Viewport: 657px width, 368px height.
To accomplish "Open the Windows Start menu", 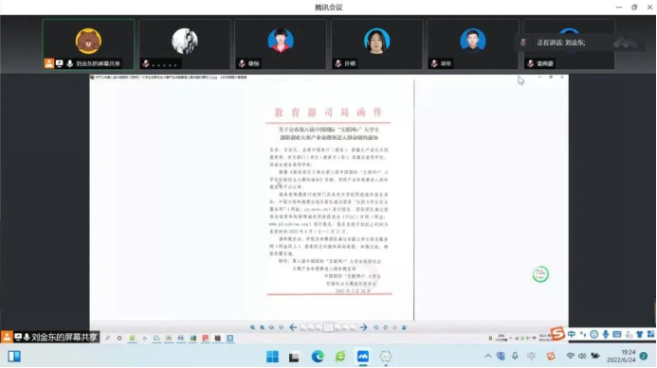I will pos(272,357).
